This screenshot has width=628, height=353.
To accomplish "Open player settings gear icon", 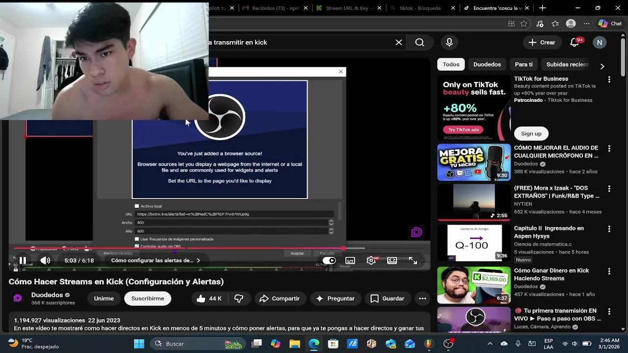I will (x=371, y=260).
